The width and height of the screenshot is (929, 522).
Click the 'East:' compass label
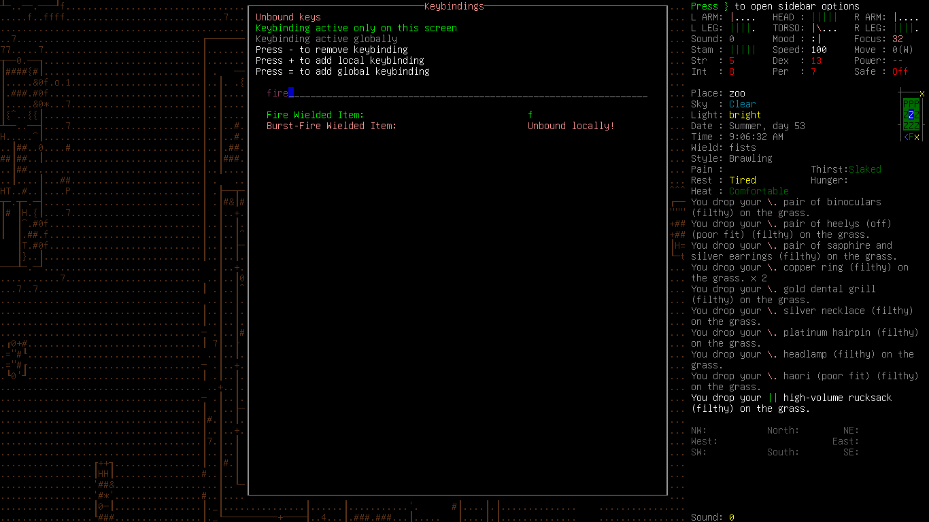pos(846,441)
